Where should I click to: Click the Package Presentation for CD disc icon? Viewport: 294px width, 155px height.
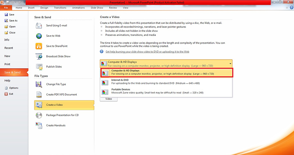pyautogui.click(x=39, y=115)
